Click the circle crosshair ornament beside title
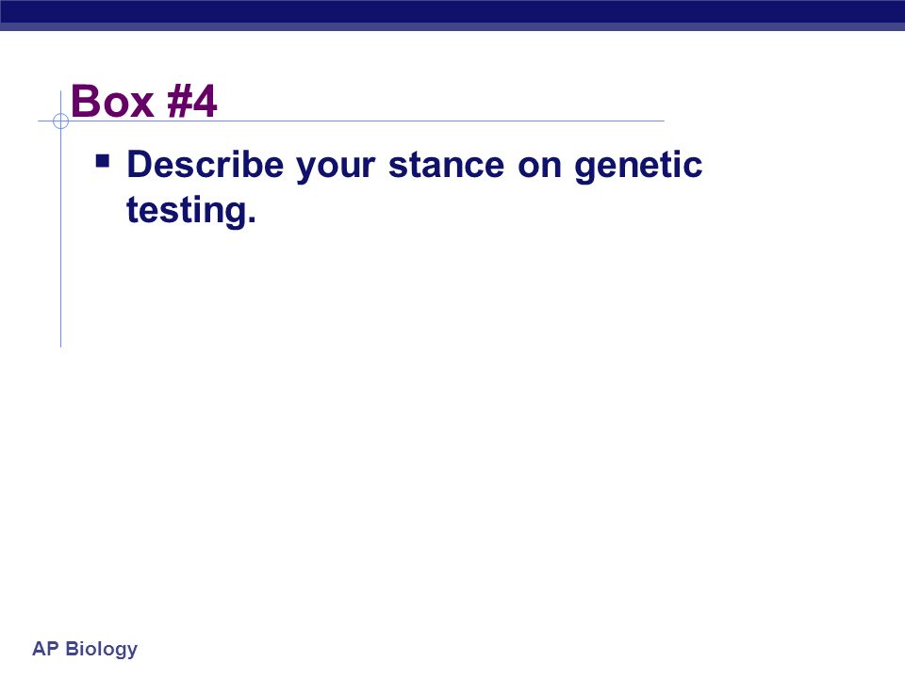Viewport: 905px width, 678px height. pyautogui.click(x=60, y=121)
